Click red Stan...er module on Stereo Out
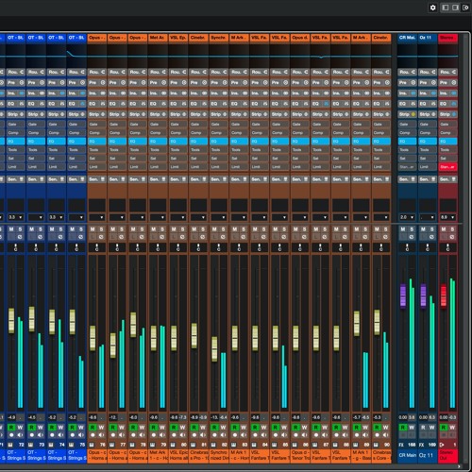Screen dimensions: 472x472 pos(447,167)
